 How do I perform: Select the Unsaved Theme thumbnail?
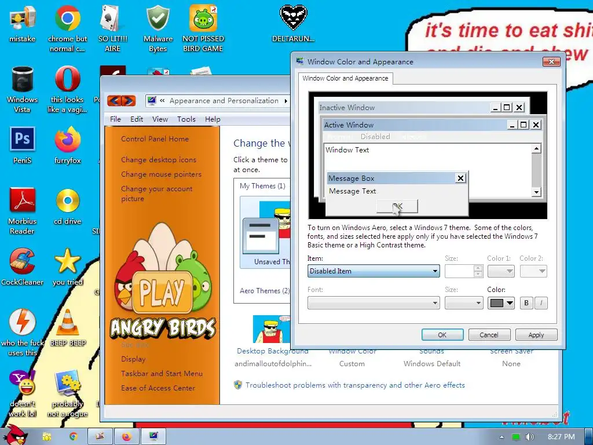point(266,233)
